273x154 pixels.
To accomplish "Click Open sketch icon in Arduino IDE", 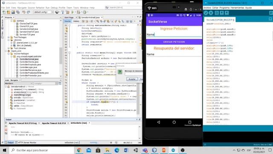I will coord(222,13).
